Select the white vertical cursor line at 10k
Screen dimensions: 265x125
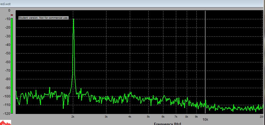(x=205, y=62)
